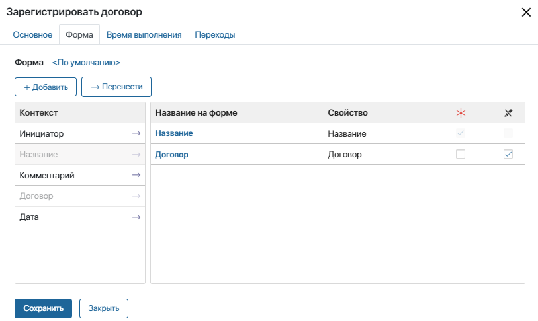The image size is (538, 321).
Task: Click the Перенести button
Action: pos(116,87)
